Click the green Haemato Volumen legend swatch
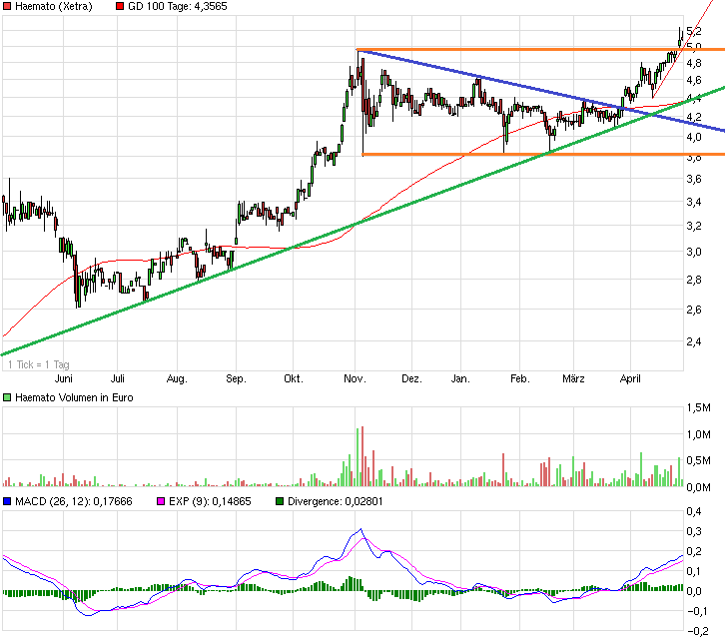Screen dimensions: 725x639 [x=7, y=397]
